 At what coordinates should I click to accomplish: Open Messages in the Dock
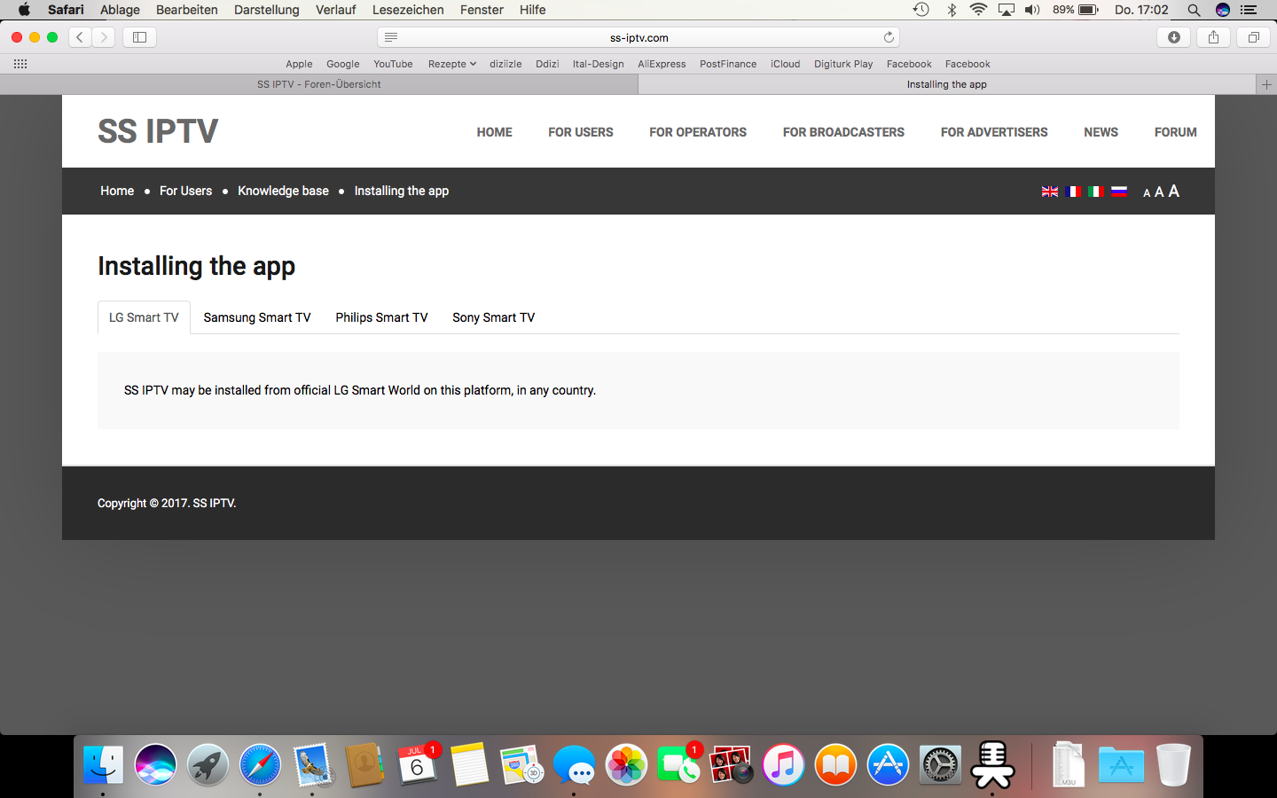coord(574,765)
